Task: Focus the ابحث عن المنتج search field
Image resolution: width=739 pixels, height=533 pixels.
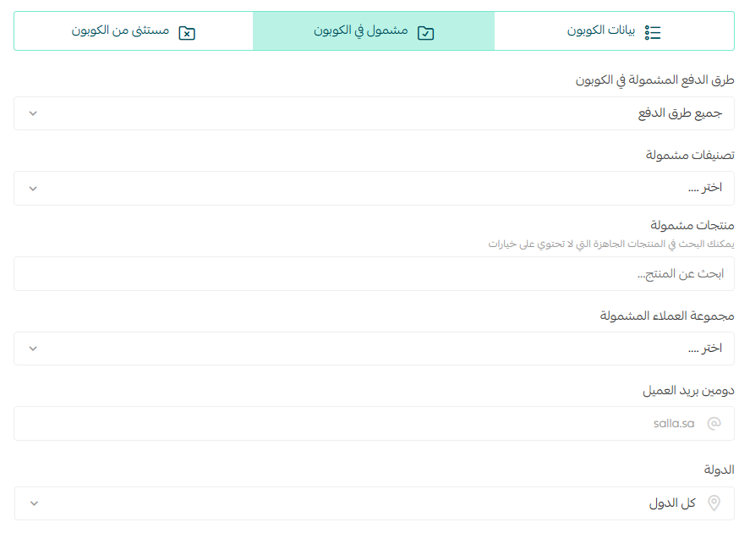Action: (x=374, y=273)
